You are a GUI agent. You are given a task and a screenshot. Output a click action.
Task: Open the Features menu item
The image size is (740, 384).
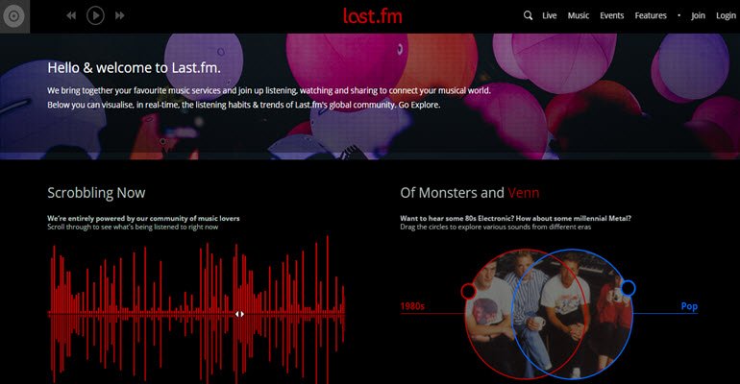point(651,15)
